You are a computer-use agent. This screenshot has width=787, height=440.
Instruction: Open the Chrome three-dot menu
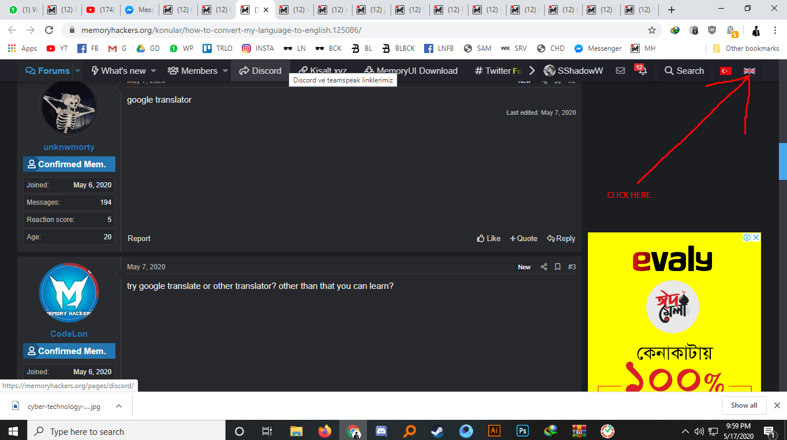pyautogui.click(x=775, y=30)
